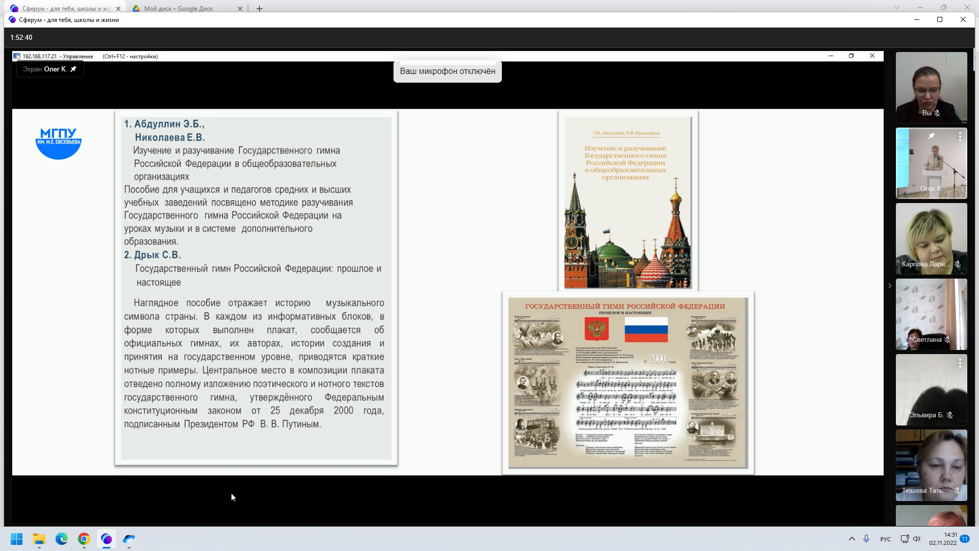Open Google Chrome from taskbar

84,539
